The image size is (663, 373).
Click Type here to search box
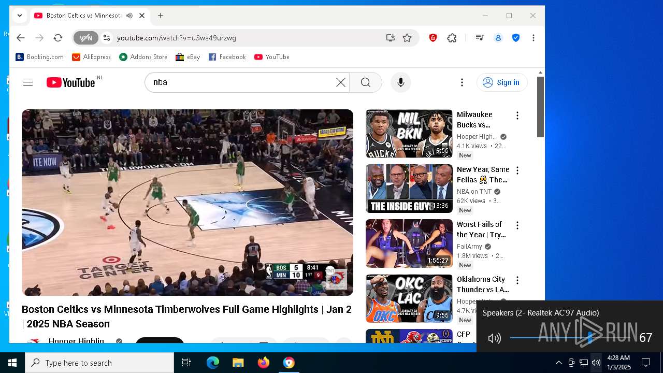pyautogui.click(x=99, y=363)
